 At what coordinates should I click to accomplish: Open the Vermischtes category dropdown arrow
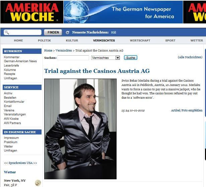click(x=118, y=58)
